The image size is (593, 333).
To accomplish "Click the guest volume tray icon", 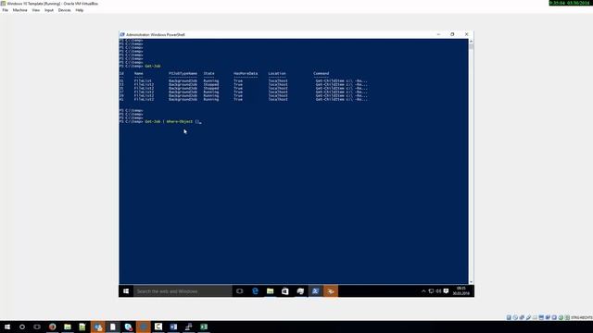I will click(438, 291).
